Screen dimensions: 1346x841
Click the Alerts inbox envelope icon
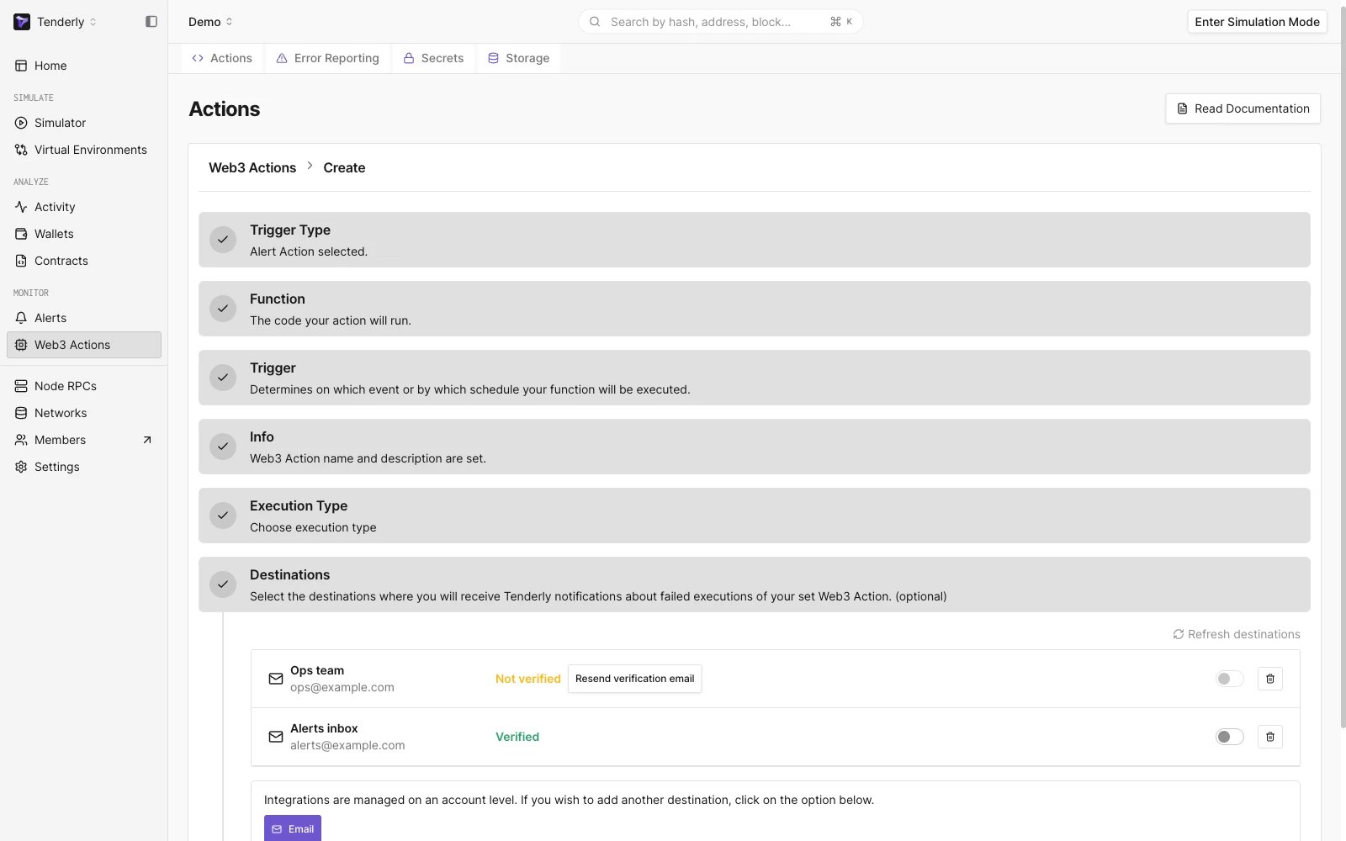[x=276, y=737]
